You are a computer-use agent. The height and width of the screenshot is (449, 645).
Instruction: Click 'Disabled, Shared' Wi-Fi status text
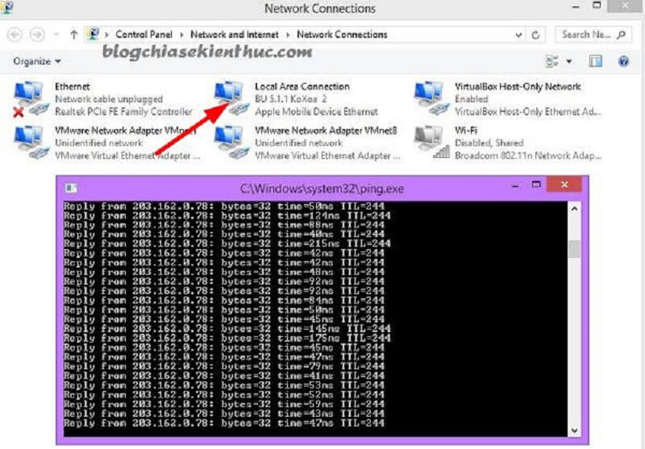click(489, 143)
